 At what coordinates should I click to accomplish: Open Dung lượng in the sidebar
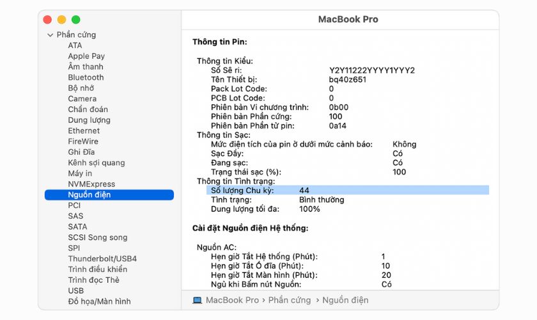[x=89, y=120]
